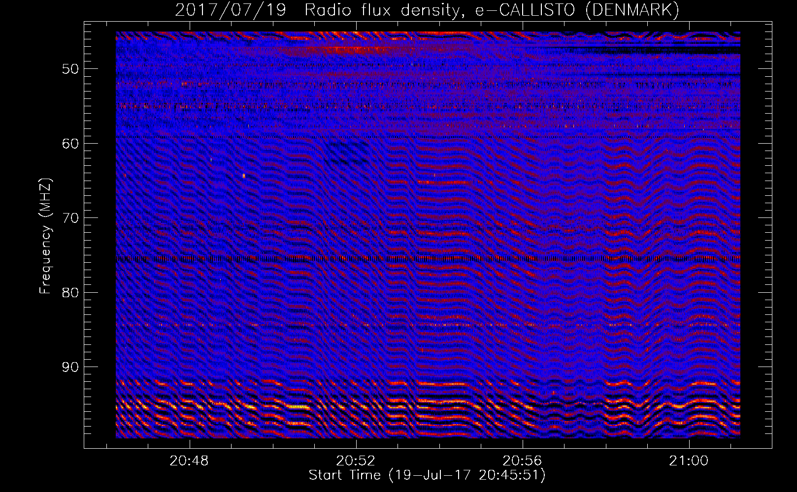Screen dimensions: 797x492
Task: Click the Frequency (MHZ) axis label
Action: tap(45, 236)
